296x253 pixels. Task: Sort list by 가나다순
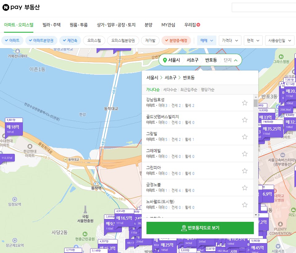153,90
